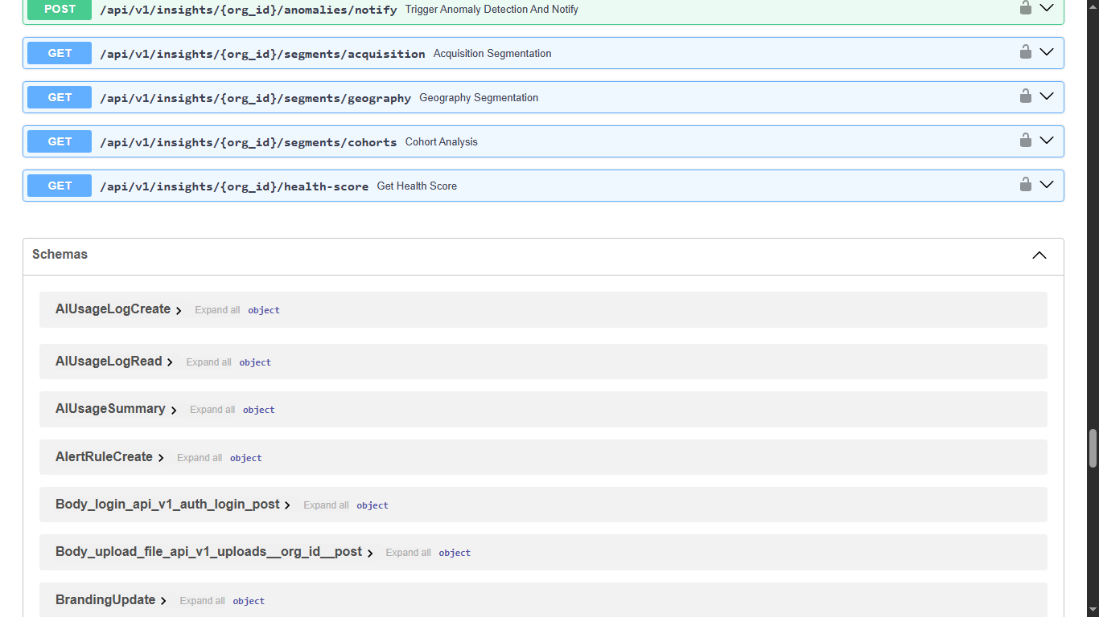
Task: Click the lock icon on health-score row
Action: pos(1026,185)
